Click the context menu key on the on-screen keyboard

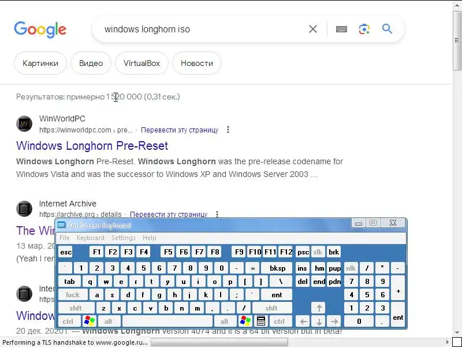(261, 321)
